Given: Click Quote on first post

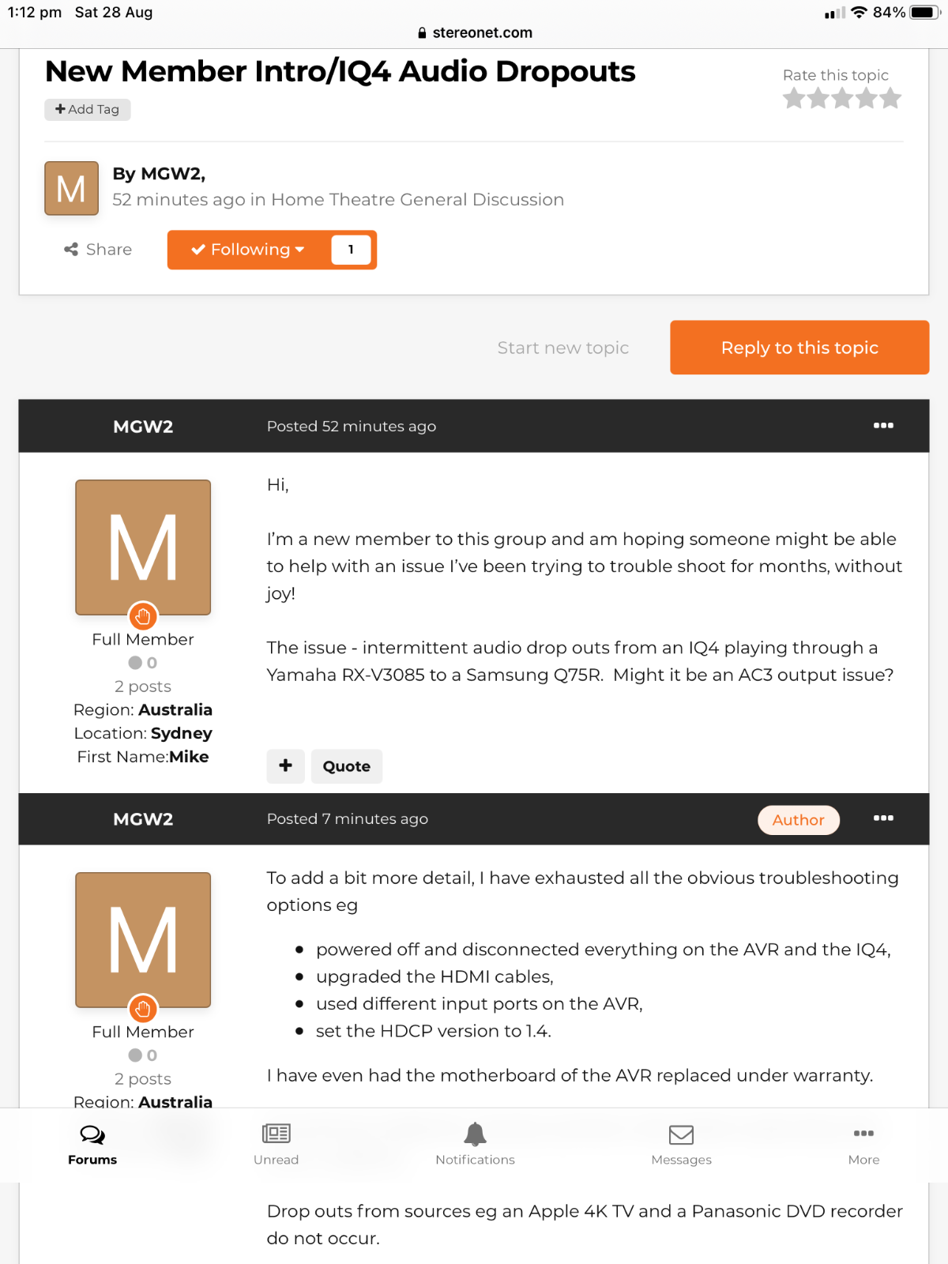Looking at the screenshot, I should tap(346, 766).
